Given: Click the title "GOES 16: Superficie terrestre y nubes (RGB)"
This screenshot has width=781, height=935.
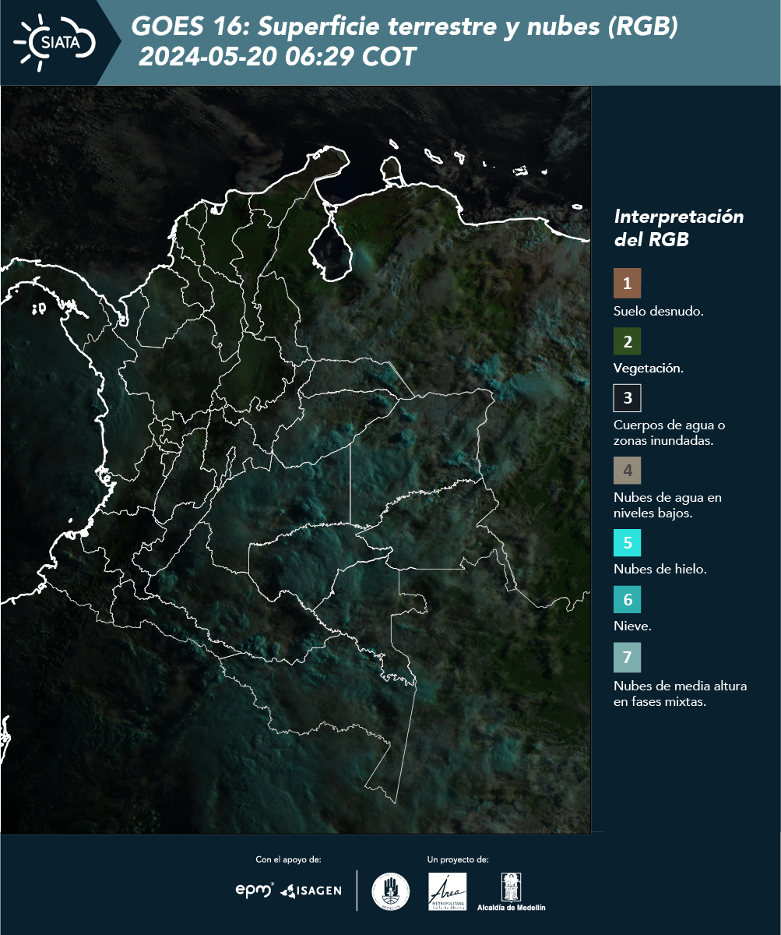Looking at the screenshot, I should tap(405, 27).
